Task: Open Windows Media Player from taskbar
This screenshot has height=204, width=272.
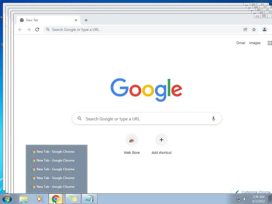Action: tap(40, 199)
